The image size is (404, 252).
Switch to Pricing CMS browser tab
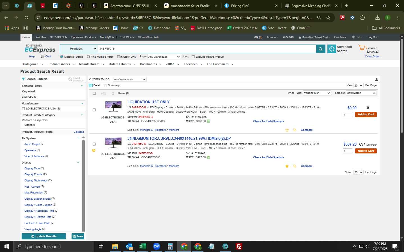click(251, 6)
